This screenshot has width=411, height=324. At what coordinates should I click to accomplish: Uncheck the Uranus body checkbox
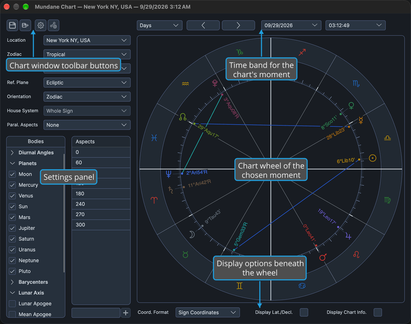(x=12, y=250)
